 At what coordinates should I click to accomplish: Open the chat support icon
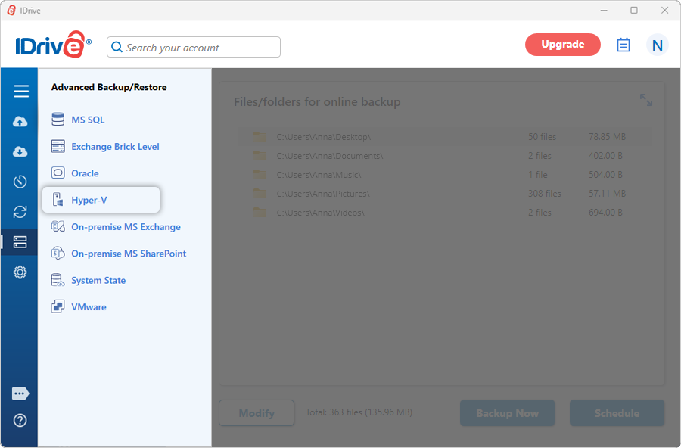click(x=20, y=394)
